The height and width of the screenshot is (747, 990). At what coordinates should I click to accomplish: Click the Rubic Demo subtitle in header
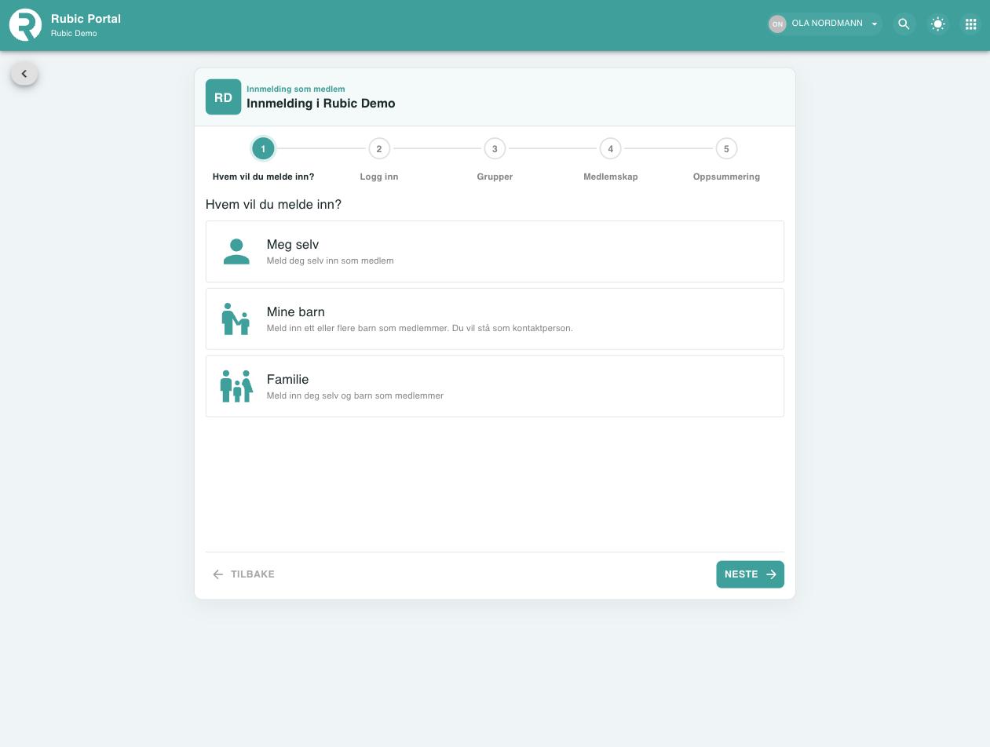[74, 34]
